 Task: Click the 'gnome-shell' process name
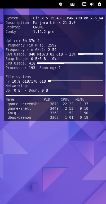(19, 108)
